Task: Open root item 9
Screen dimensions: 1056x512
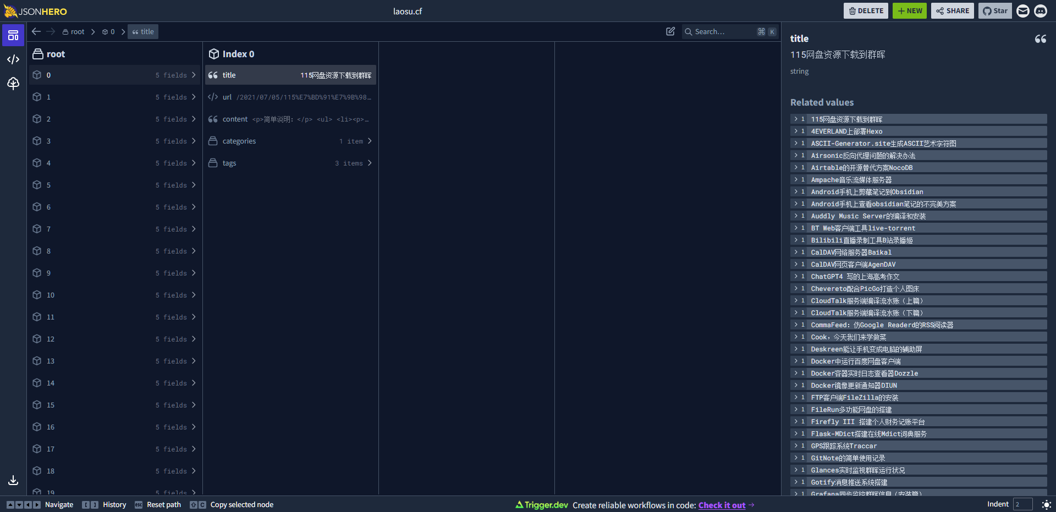Action: 114,273
